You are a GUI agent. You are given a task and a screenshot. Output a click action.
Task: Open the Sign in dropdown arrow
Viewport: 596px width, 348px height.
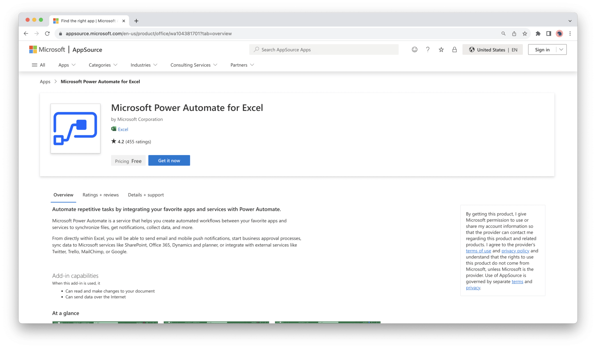[561, 50]
